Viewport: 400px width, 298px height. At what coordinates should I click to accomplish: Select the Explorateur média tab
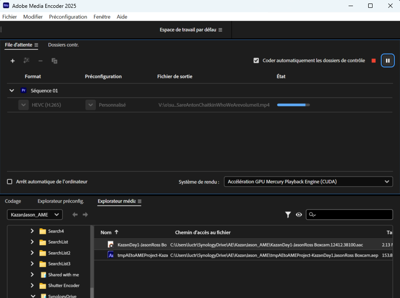117,201
